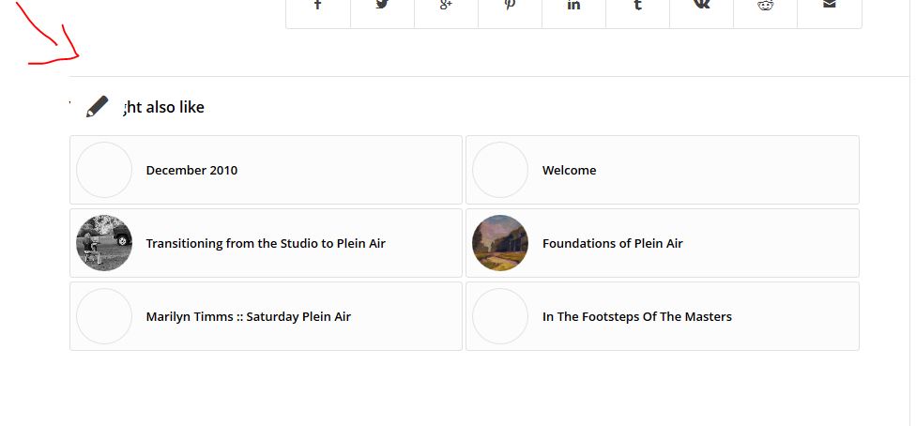The width and height of the screenshot is (916, 426).
Task: Click the black-and-white painter thumbnail
Action: coord(104,243)
